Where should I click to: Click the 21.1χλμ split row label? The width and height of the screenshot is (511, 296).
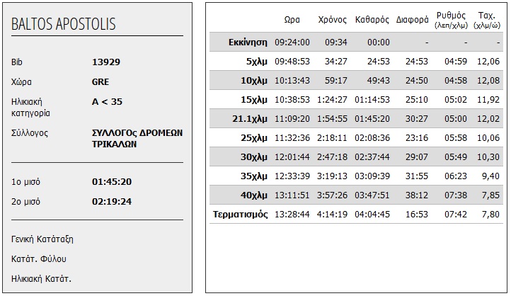click(249, 118)
